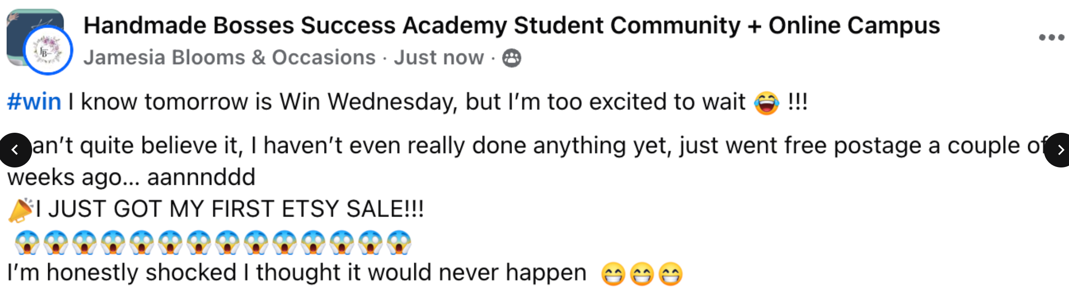Open the Jamesia Blooms & Occasions profile link
Viewport: 1069px width, 295px height.
pos(229,58)
